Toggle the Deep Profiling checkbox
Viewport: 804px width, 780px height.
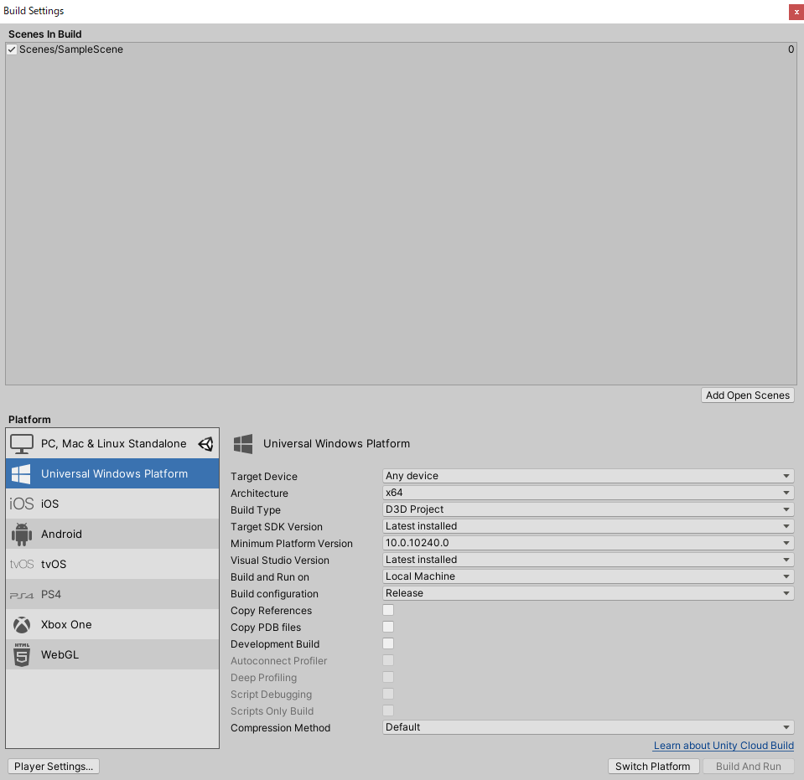tap(388, 677)
